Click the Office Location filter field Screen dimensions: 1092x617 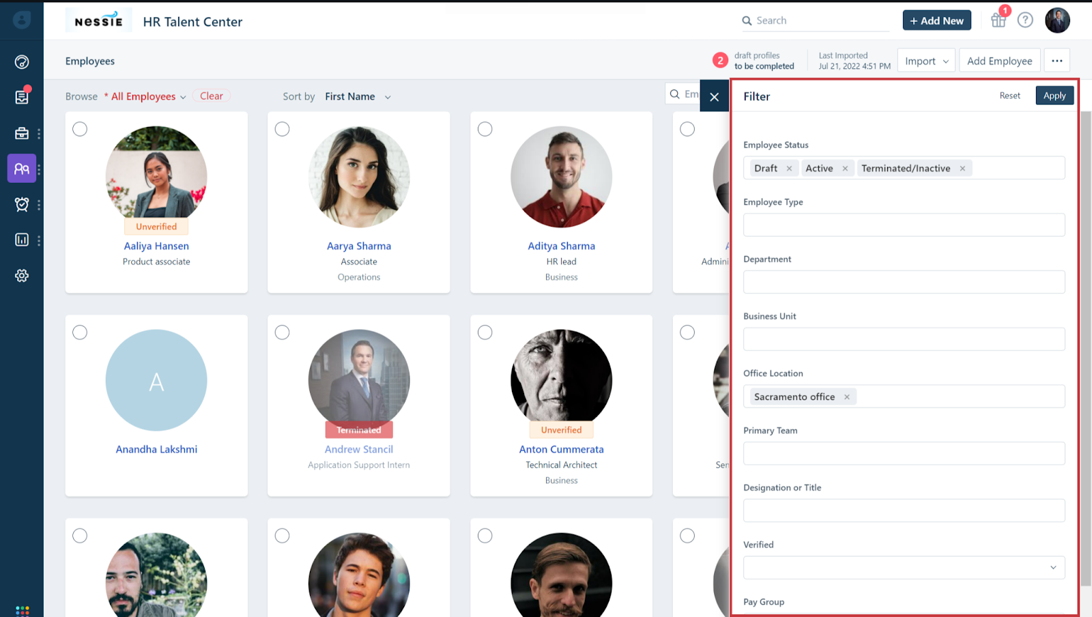[x=904, y=397]
